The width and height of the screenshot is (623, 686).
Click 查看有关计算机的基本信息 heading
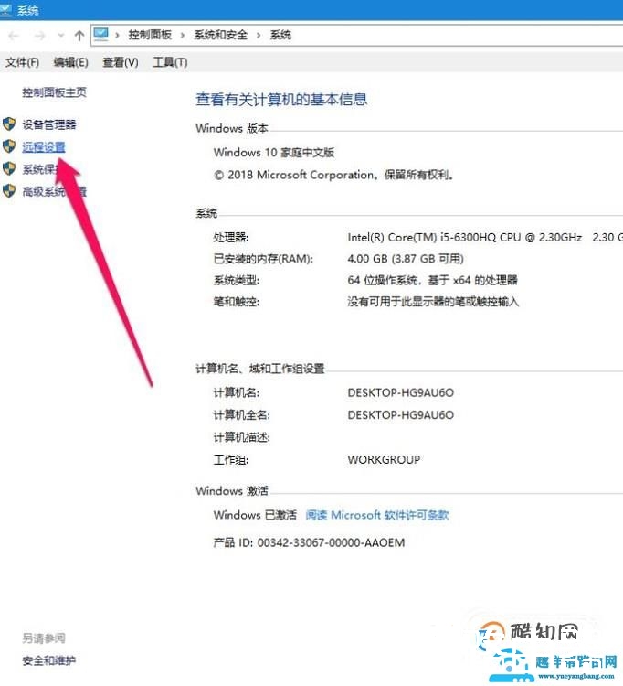coord(281,100)
